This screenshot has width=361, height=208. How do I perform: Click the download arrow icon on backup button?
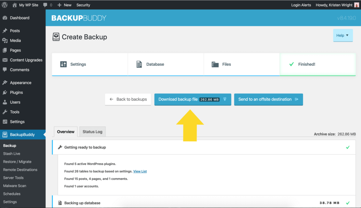pos(225,99)
